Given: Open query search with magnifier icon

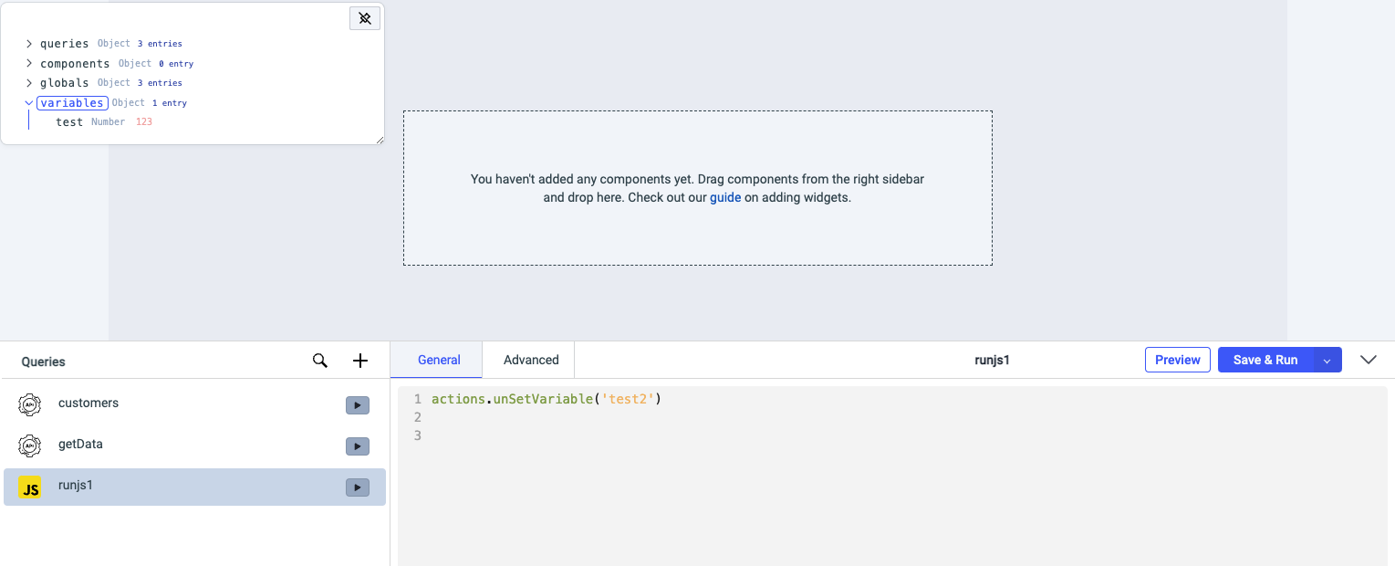Looking at the screenshot, I should 320,361.
